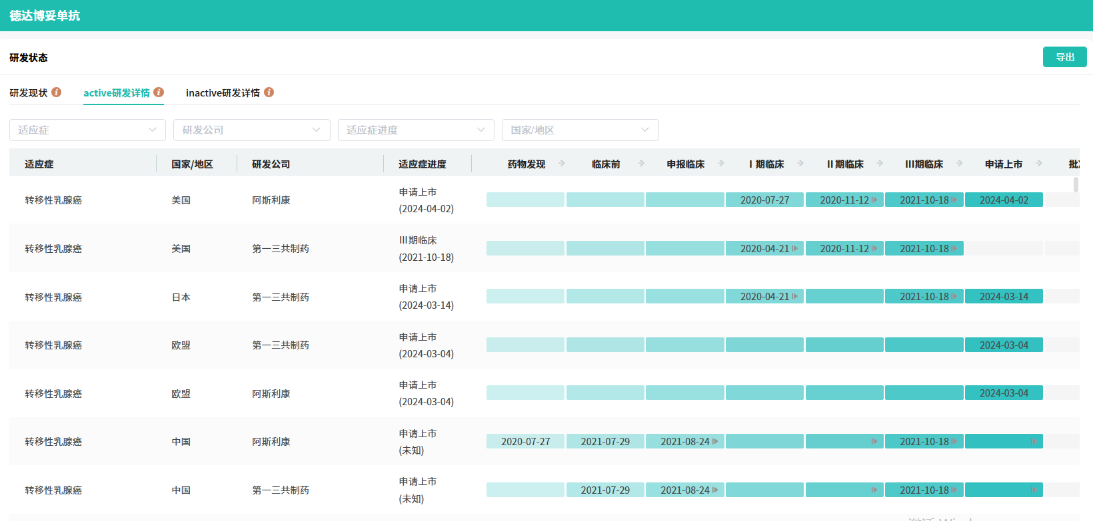
Task: Click arrow icon after I期临床 column header
Action: pyautogui.click(x=800, y=163)
